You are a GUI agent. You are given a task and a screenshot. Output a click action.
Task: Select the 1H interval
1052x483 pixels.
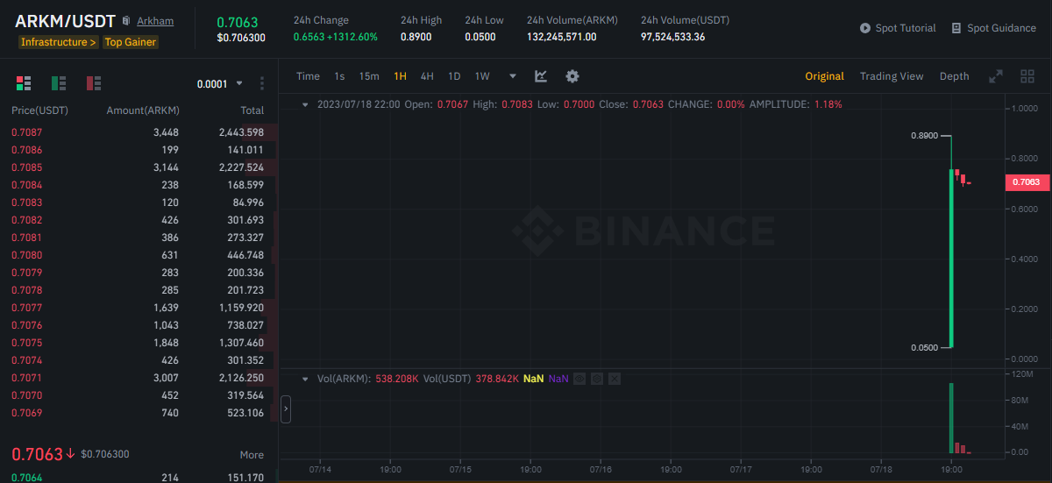(x=400, y=76)
